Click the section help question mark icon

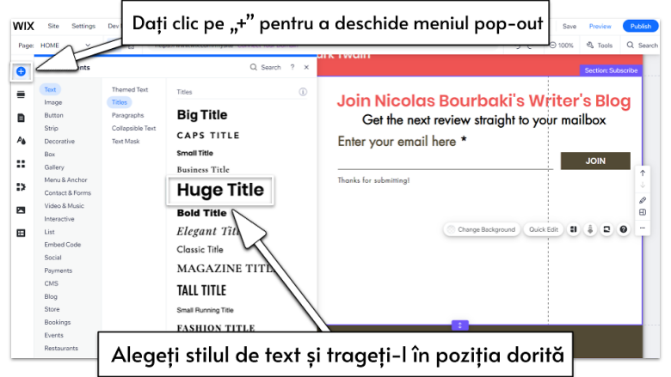pos(624,229)
